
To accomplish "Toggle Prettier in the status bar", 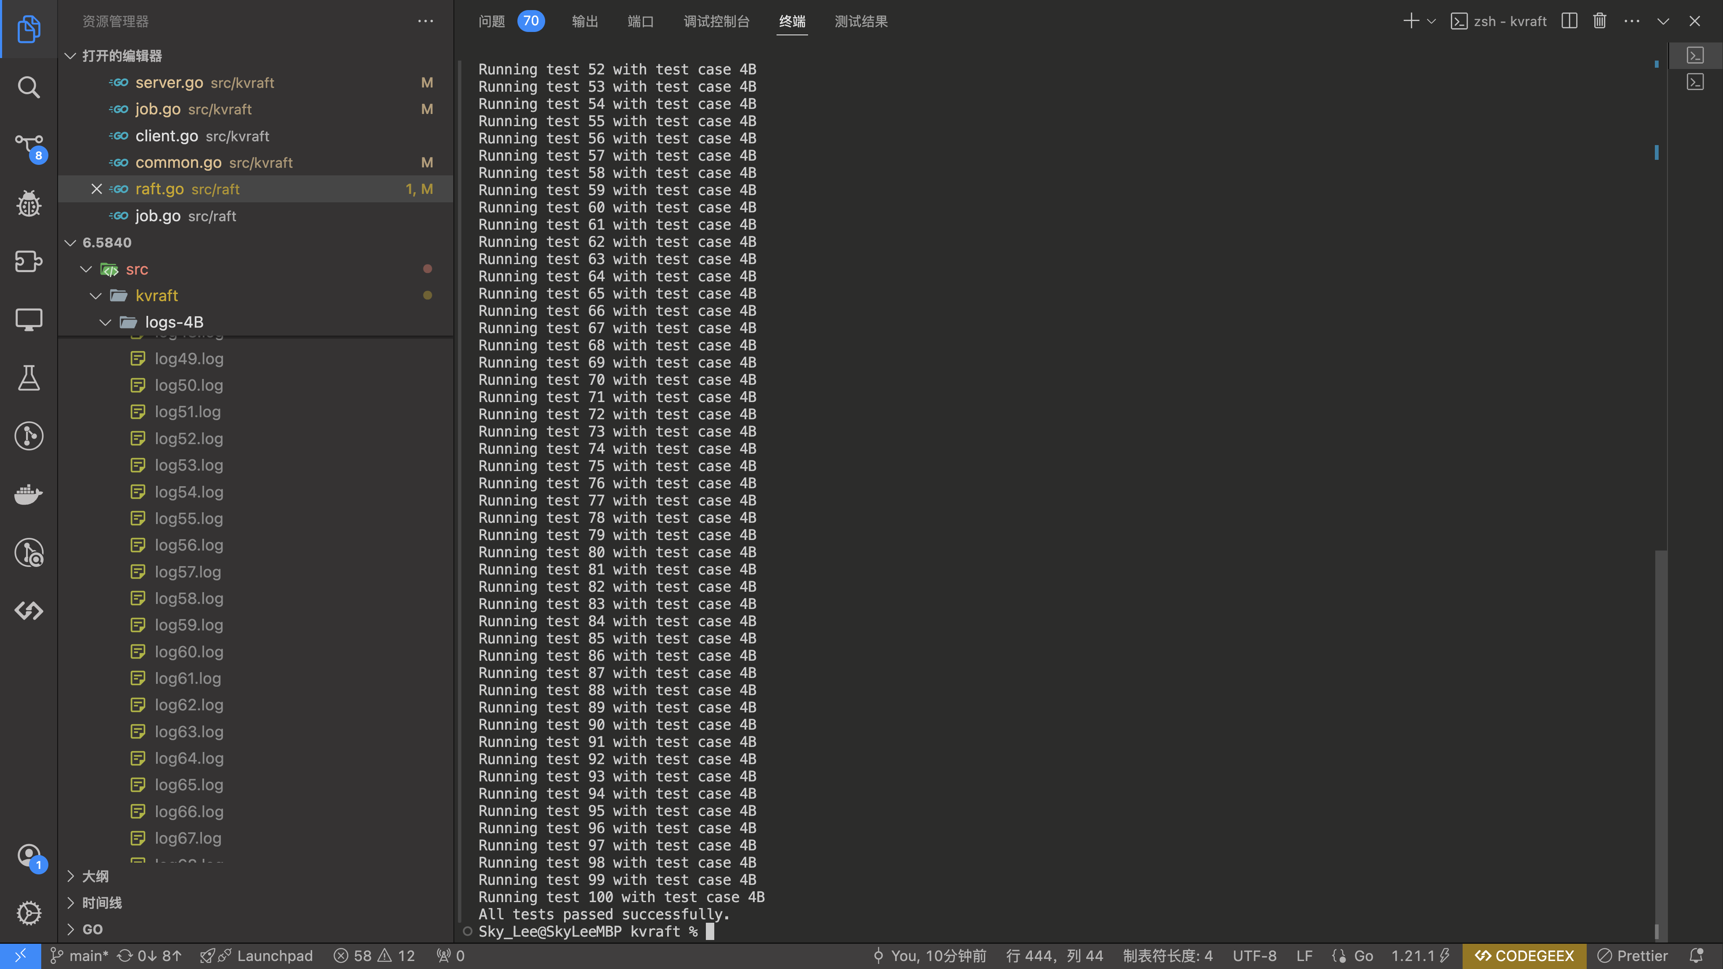I will coord(1633,956).
